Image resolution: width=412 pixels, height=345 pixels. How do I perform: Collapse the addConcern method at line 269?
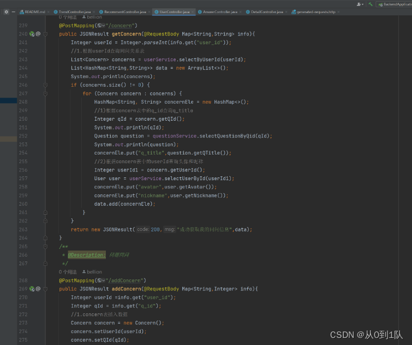(45, 289)
